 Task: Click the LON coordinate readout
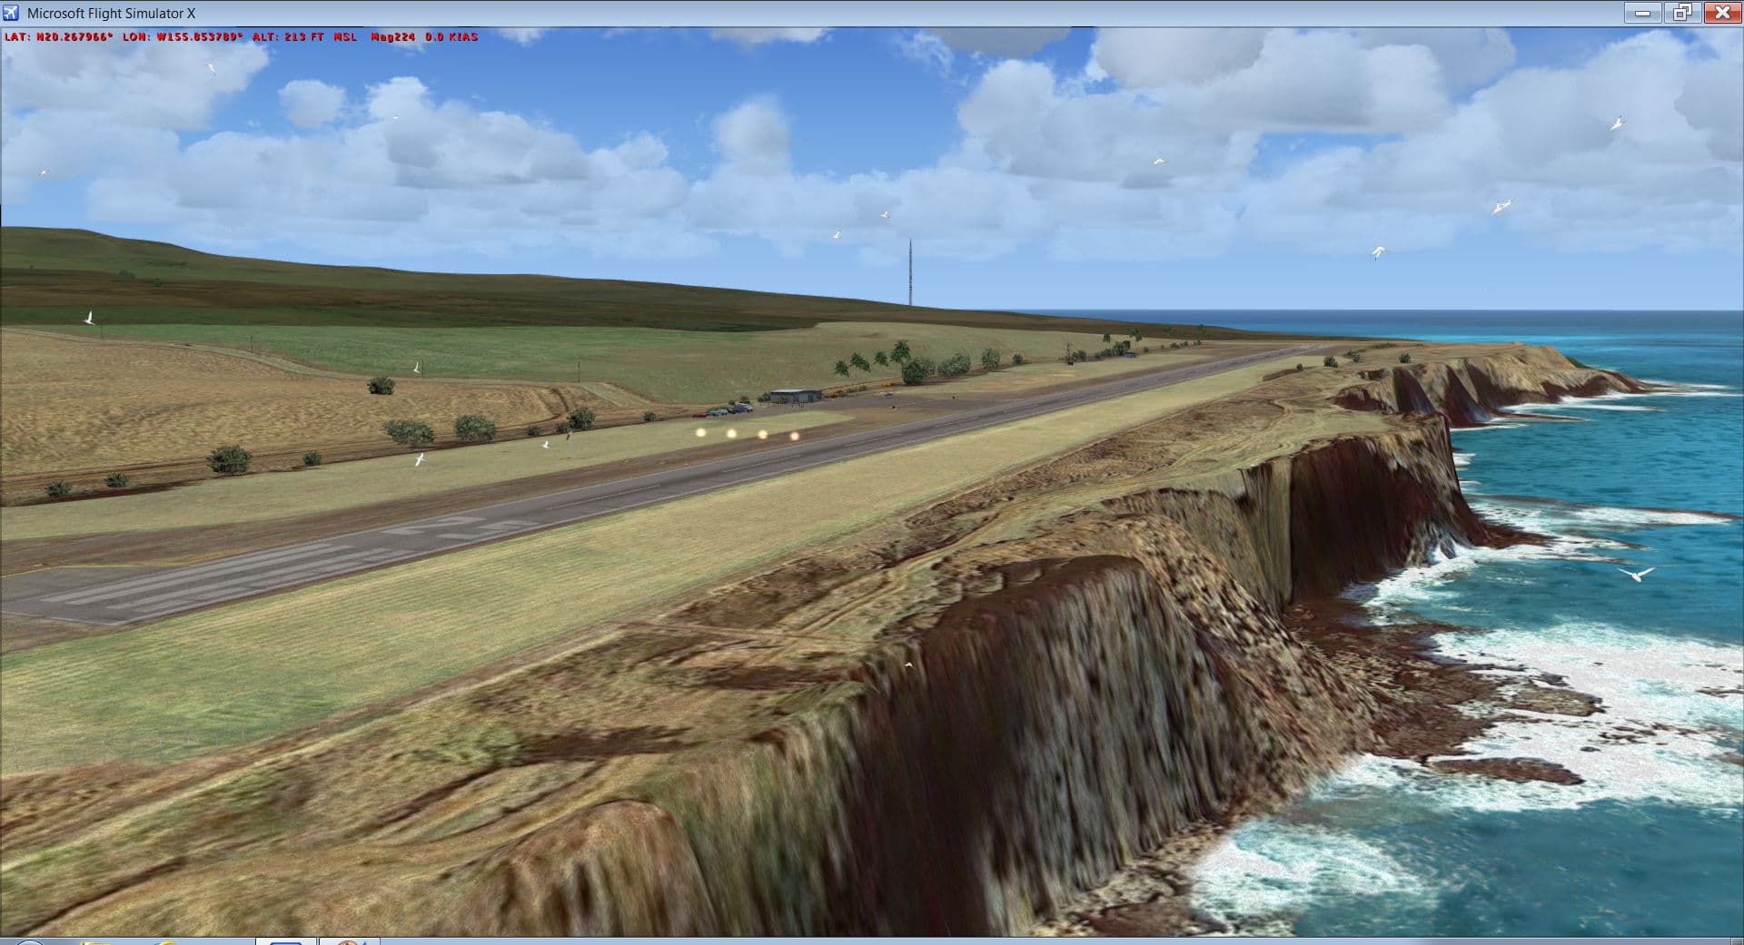pyautogui.click(x=183, y=37)
